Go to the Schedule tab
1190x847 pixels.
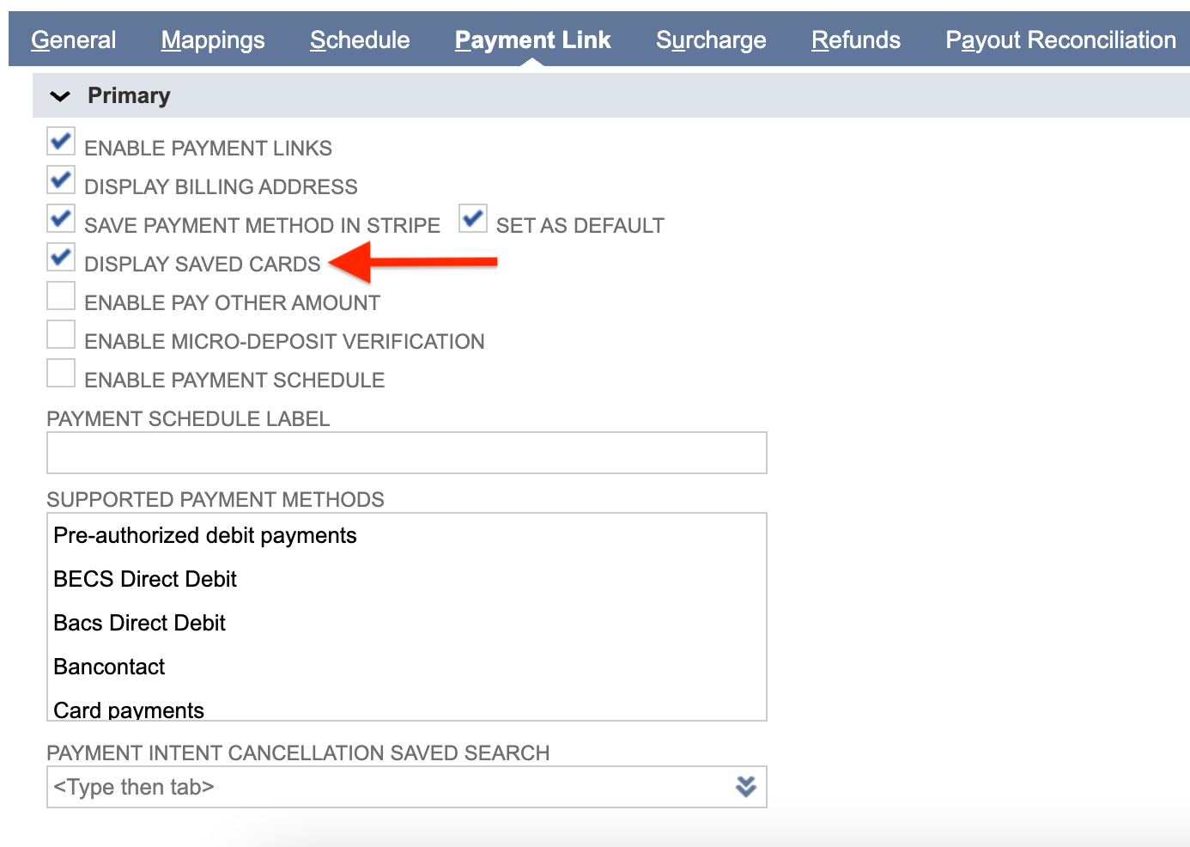[360, 40]
